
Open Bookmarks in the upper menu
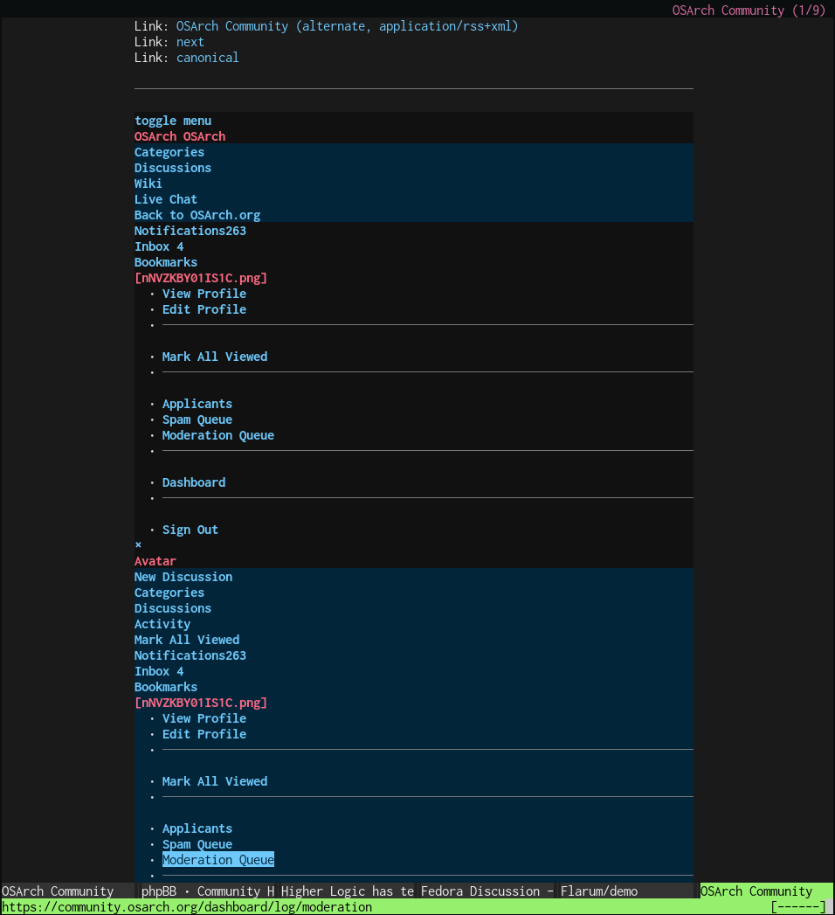(166, 262)
